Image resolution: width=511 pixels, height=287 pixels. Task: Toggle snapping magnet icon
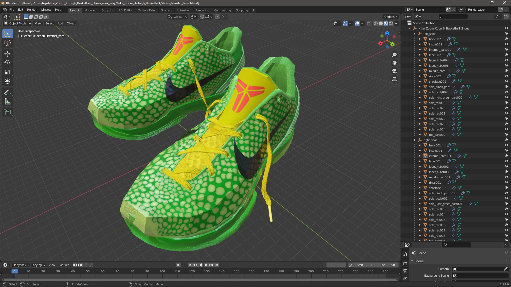(202, 17)
